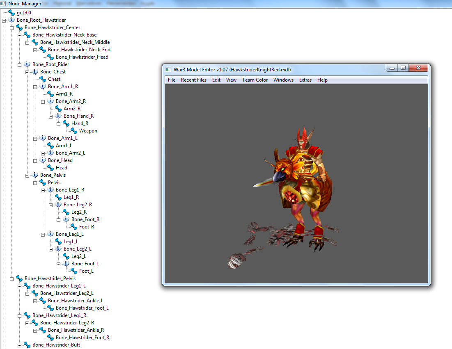Click the bone icon beside gutz00
This screenshot has width=452, height=349.
coord(11,13)
